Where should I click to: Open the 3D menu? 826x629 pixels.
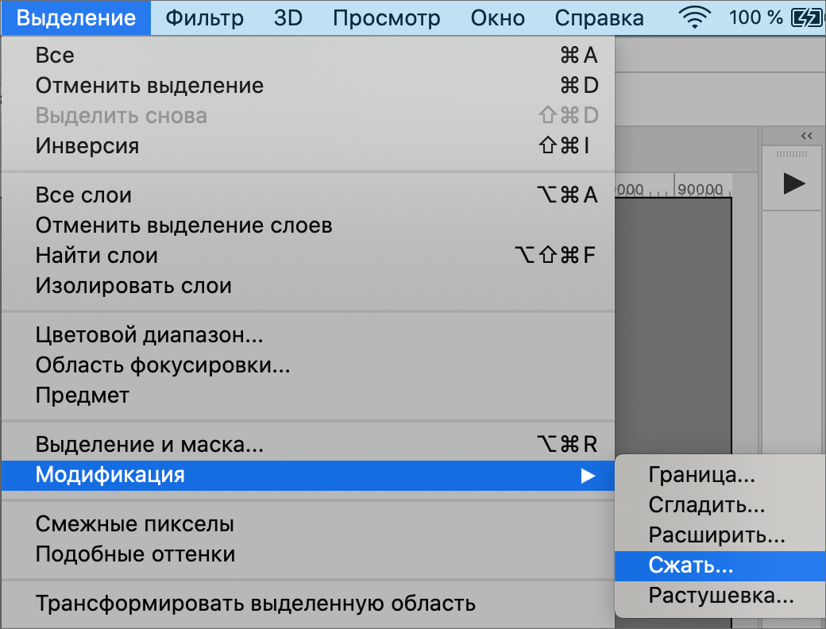[x=288, y=17]
